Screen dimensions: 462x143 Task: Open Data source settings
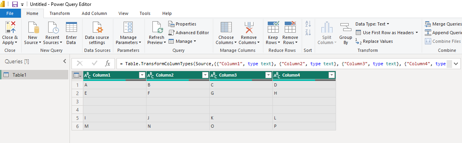97,33
